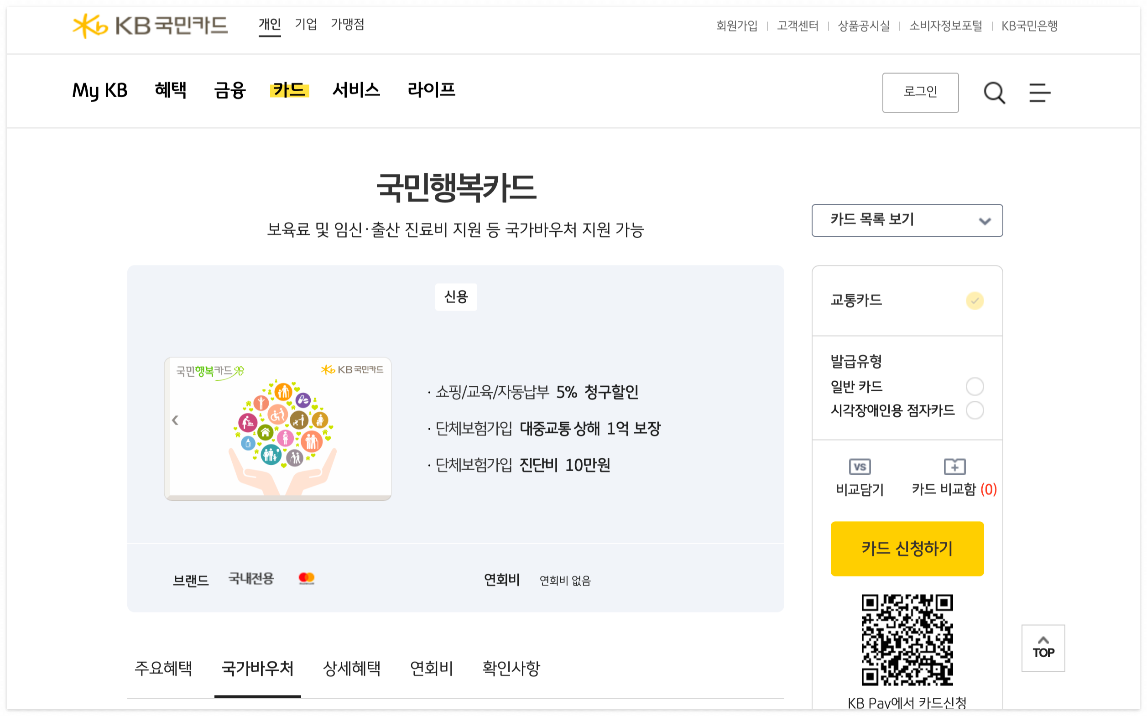The image size is (1147, 716).
Task: Click the KB Pay에서 카드신청 caption
Action: click(907, 703)
